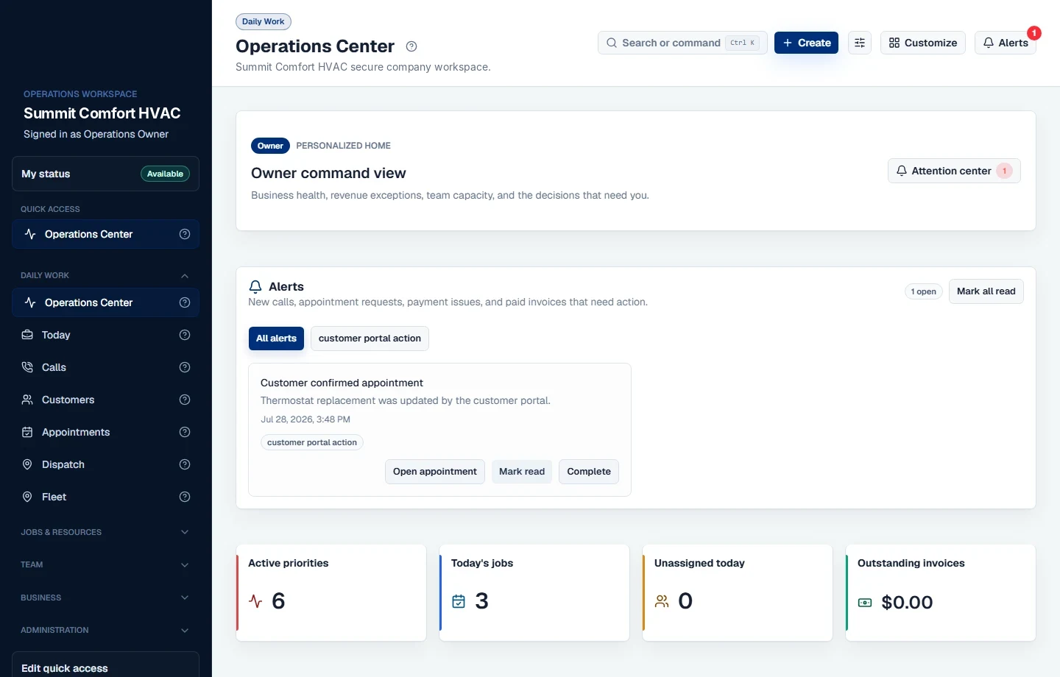Open the filter settings sliders icon
The height and width of the screenshot is (677, 1060).
pos(860,43)
